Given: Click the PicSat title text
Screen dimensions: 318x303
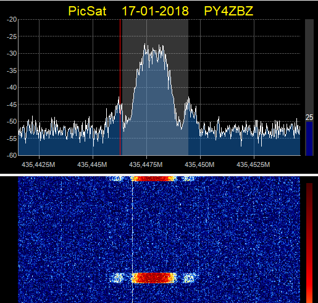Looking at the screenshot, I should (87, 11).
